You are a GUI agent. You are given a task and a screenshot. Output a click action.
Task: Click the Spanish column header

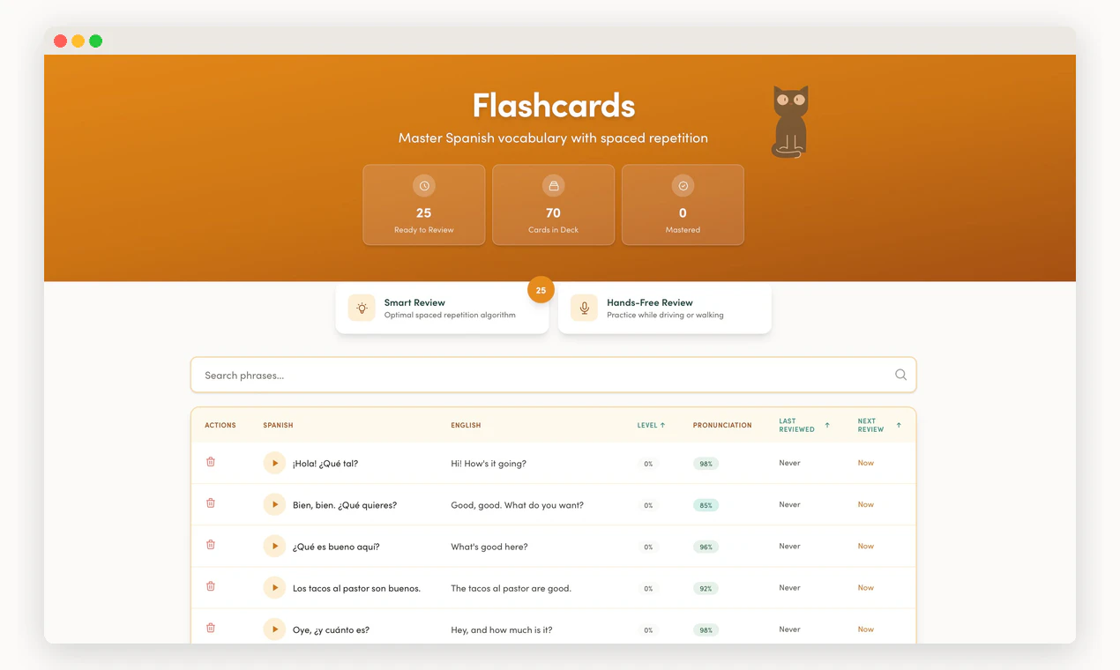[x=278, y=425]
